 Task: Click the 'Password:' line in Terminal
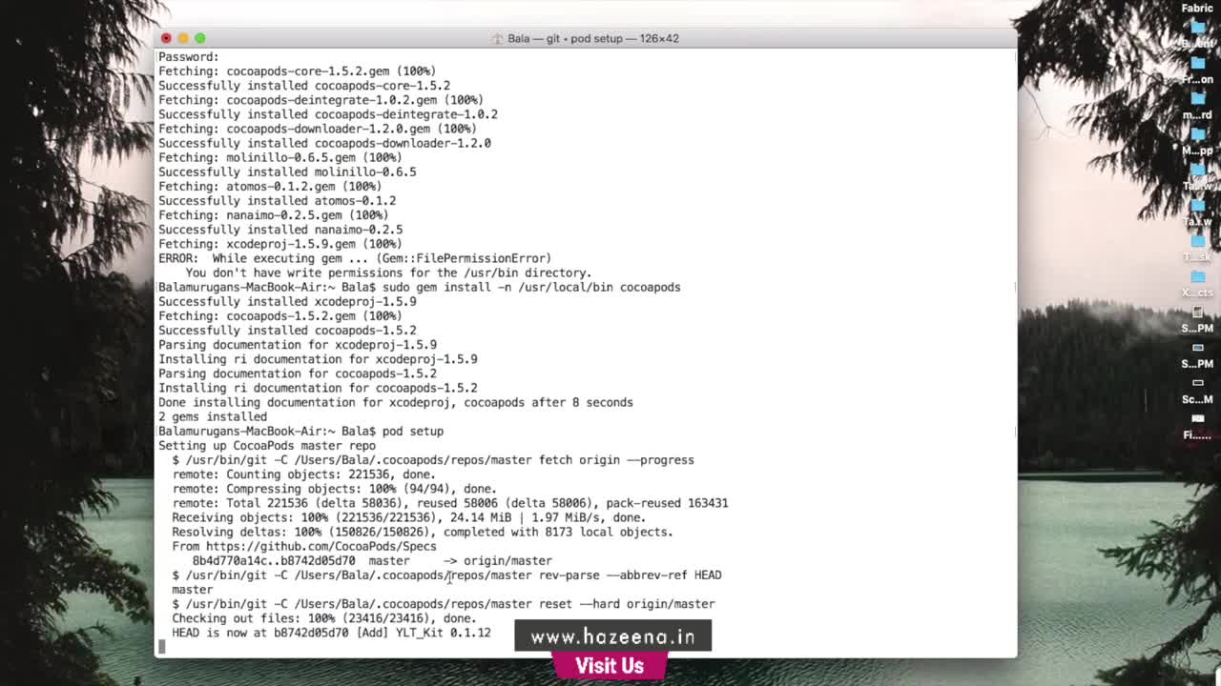click(x=189, y=56)
